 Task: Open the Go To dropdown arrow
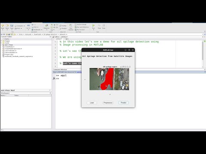[x=28, y=30]
